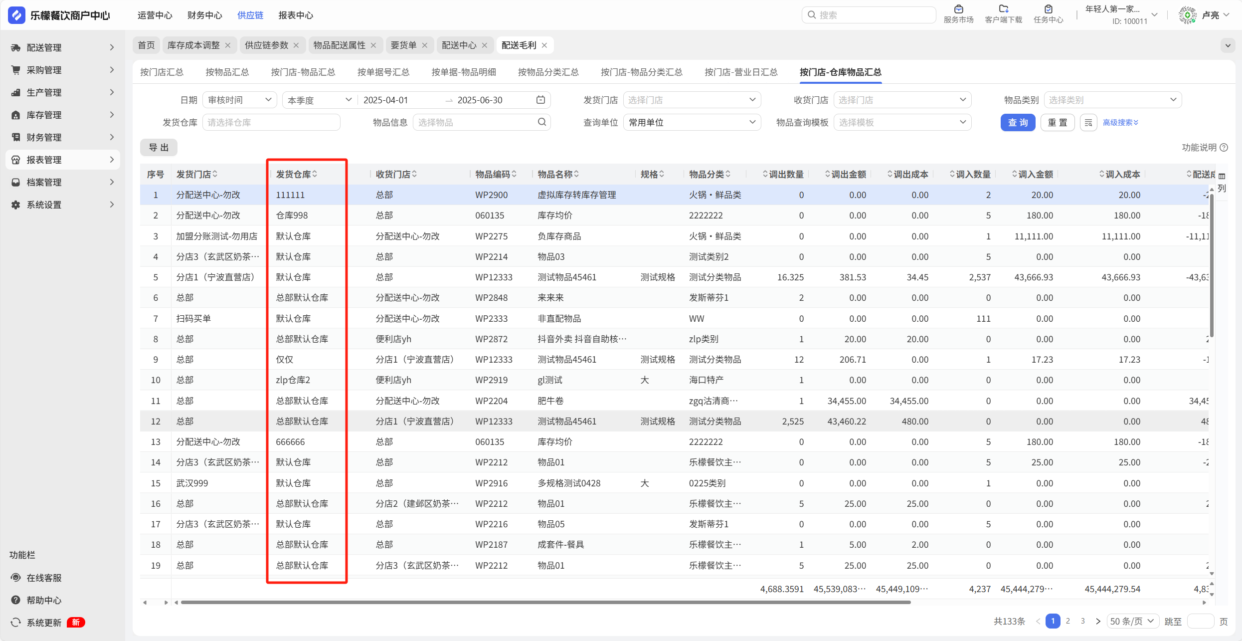Expand 配送管理 sidebar menu

63,47
